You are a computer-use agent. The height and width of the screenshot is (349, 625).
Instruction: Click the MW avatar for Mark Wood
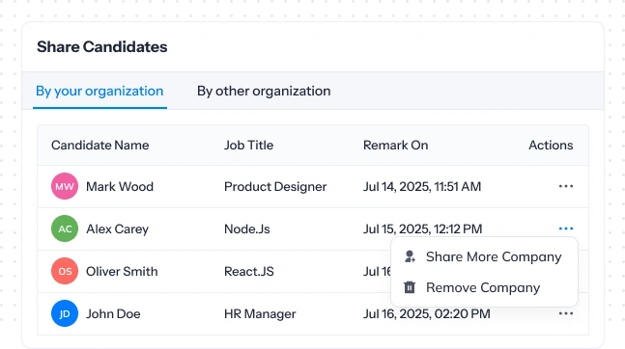coord(65,186)
